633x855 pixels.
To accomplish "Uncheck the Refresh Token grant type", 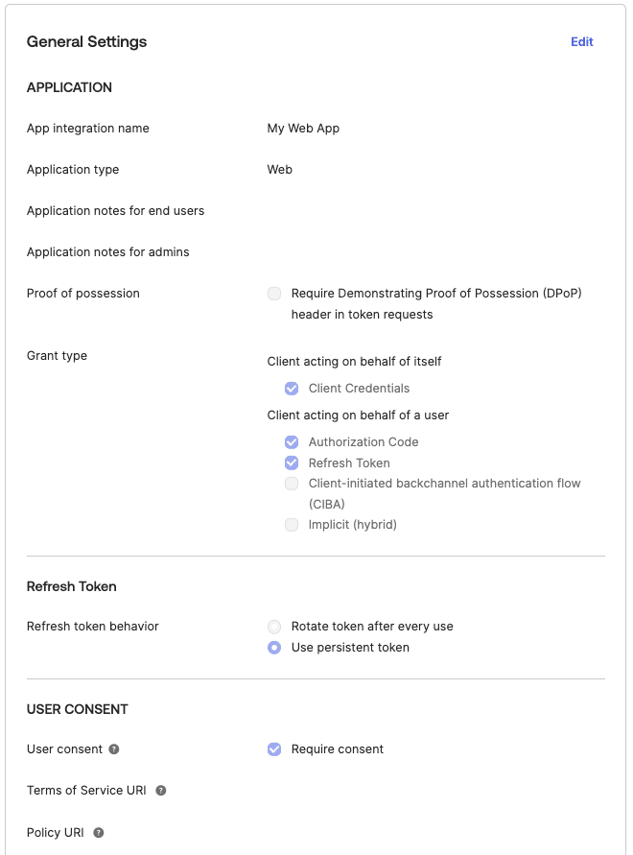I will [x=292, y=463].
